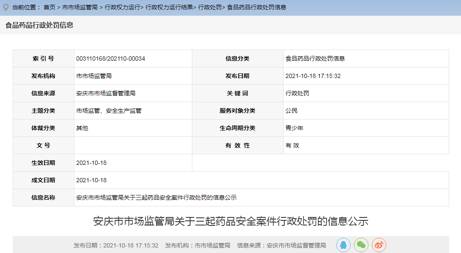Click 信息名称 title text in table

(x=156, y=197)
